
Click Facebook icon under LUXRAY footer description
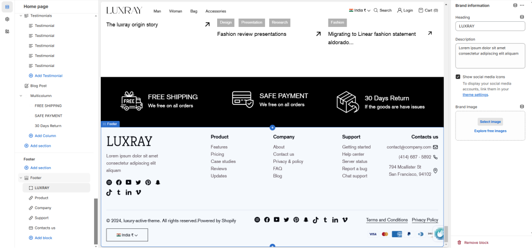click(119, 182)
